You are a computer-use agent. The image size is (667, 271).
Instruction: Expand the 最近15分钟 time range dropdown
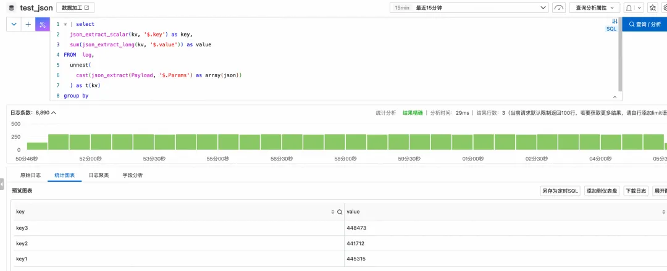pyautogui.click(x=469, y=7)
